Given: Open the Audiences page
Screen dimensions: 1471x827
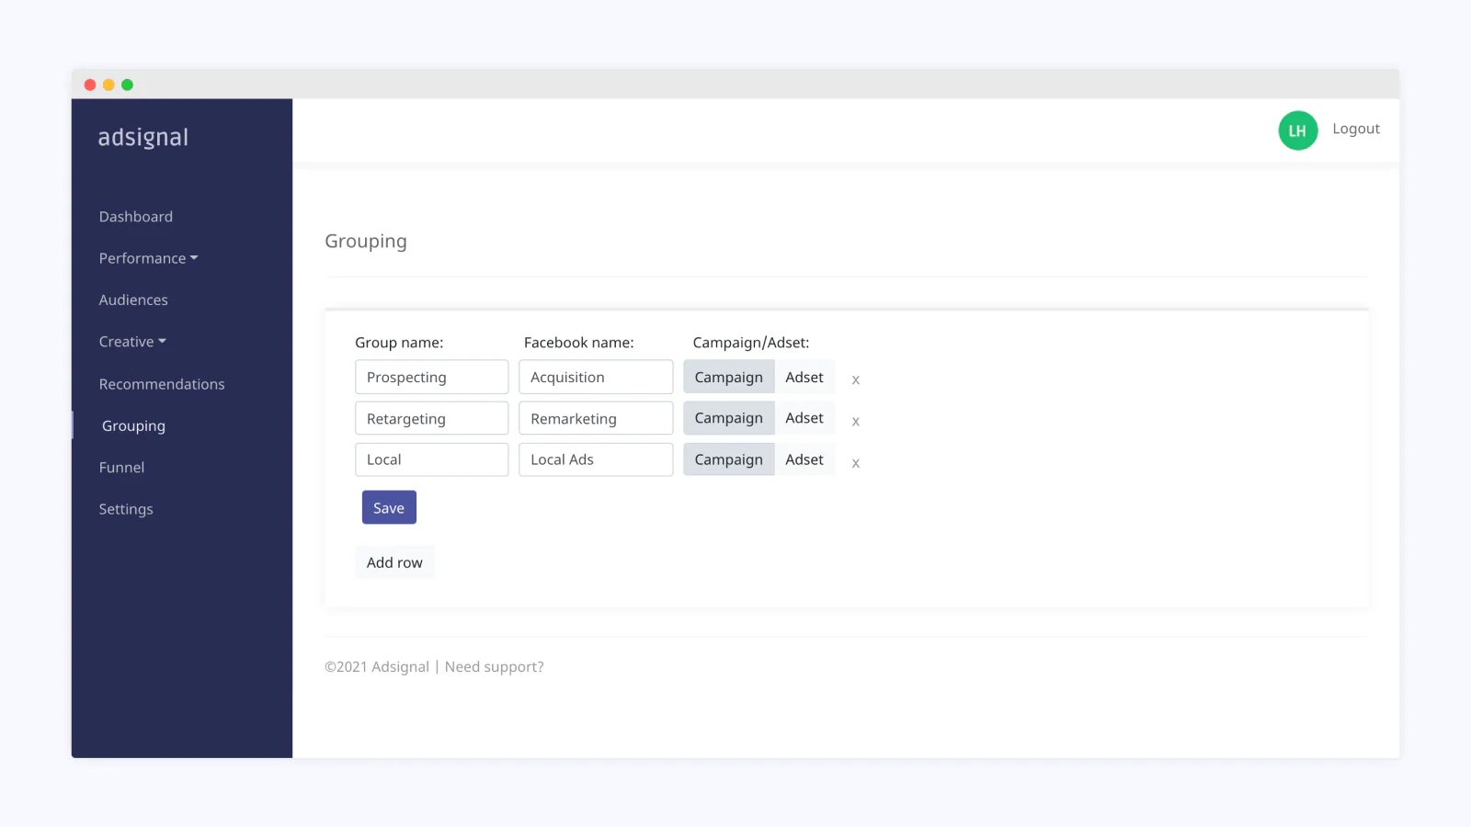Looking at the screenshot, I should click(133, 300).
